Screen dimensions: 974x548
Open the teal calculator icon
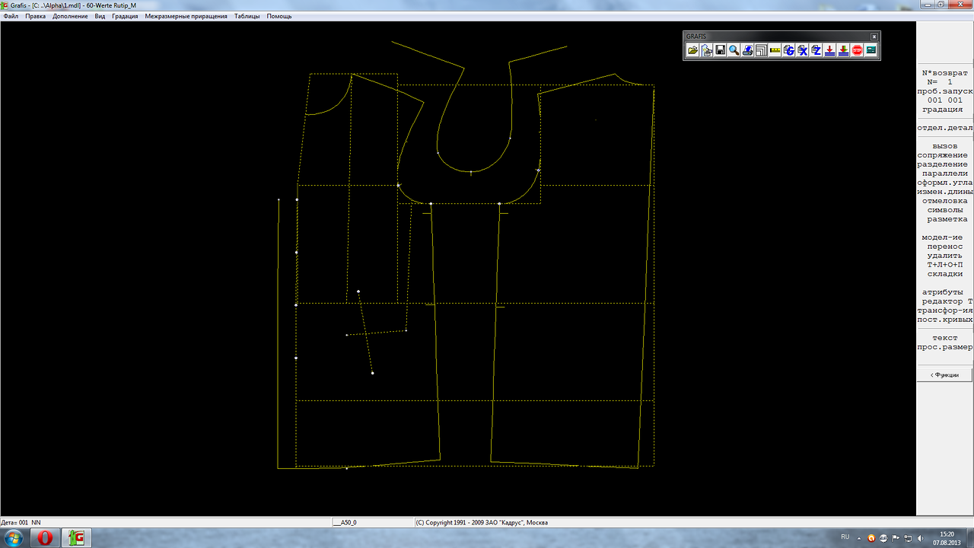click(871, 50)
